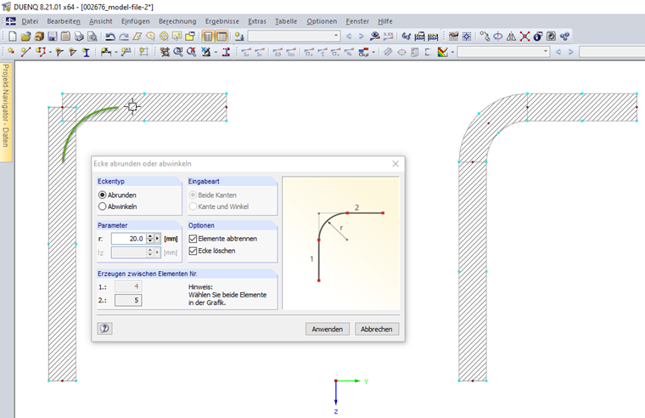Select the New Line element tool
The width and height of the screenshot is (645, 418).
click(x=25, y=52)
